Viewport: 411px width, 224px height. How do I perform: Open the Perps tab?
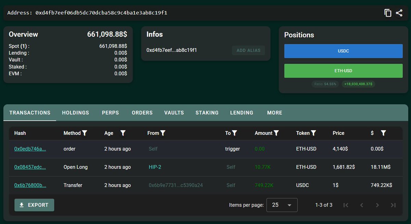110,113
